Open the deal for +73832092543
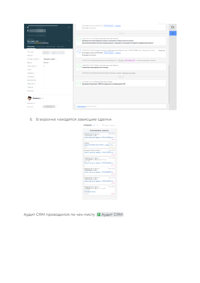Viewport: 200px width, 283px height. click(99, 153)
